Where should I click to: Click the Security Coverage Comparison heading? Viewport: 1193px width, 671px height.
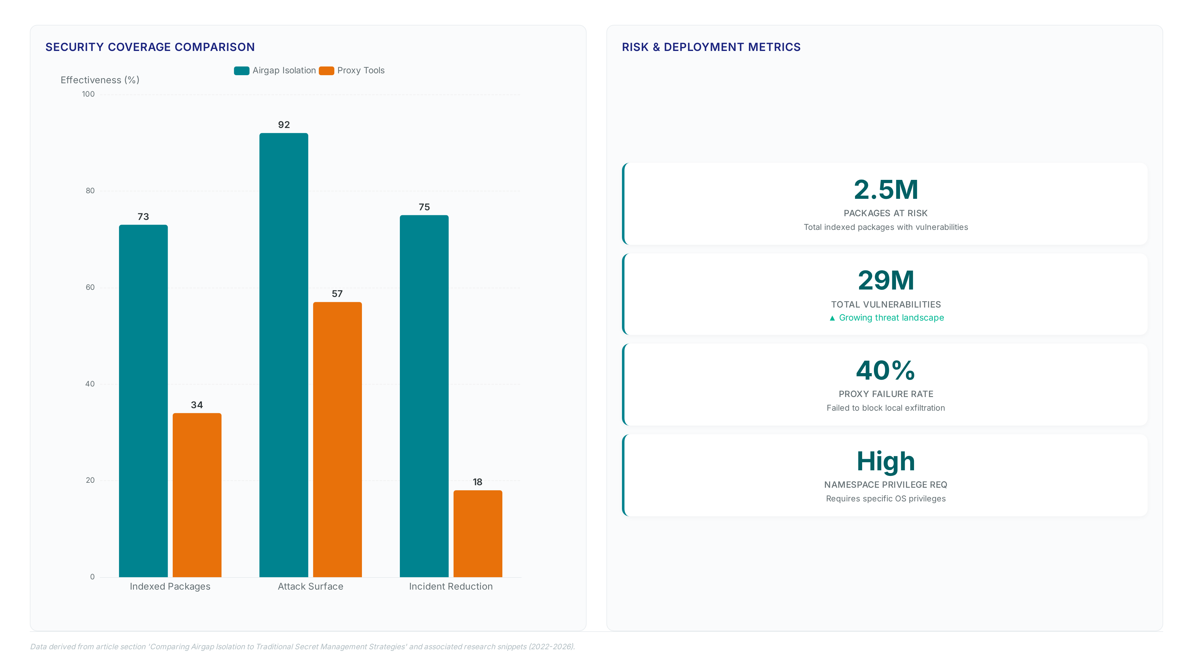pyautogui.click(x=150, y=47)
